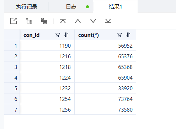Click count cell 56952
Viewport: 176px width, 129px height.
[x=105, y=45]
